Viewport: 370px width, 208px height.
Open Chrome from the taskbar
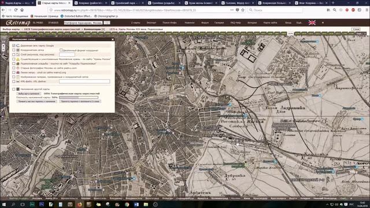tap(127, 204)
